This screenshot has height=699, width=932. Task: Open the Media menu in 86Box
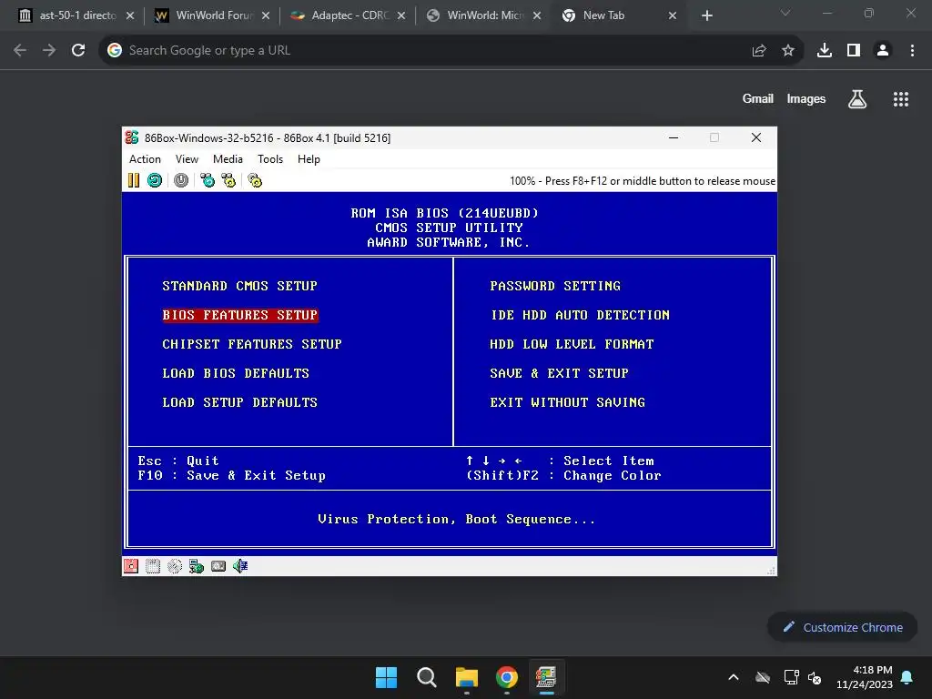(228, 159)
